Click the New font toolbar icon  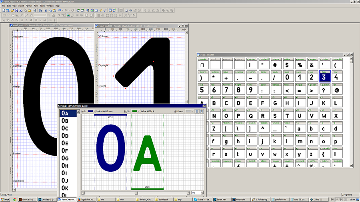tap(4, 10)
